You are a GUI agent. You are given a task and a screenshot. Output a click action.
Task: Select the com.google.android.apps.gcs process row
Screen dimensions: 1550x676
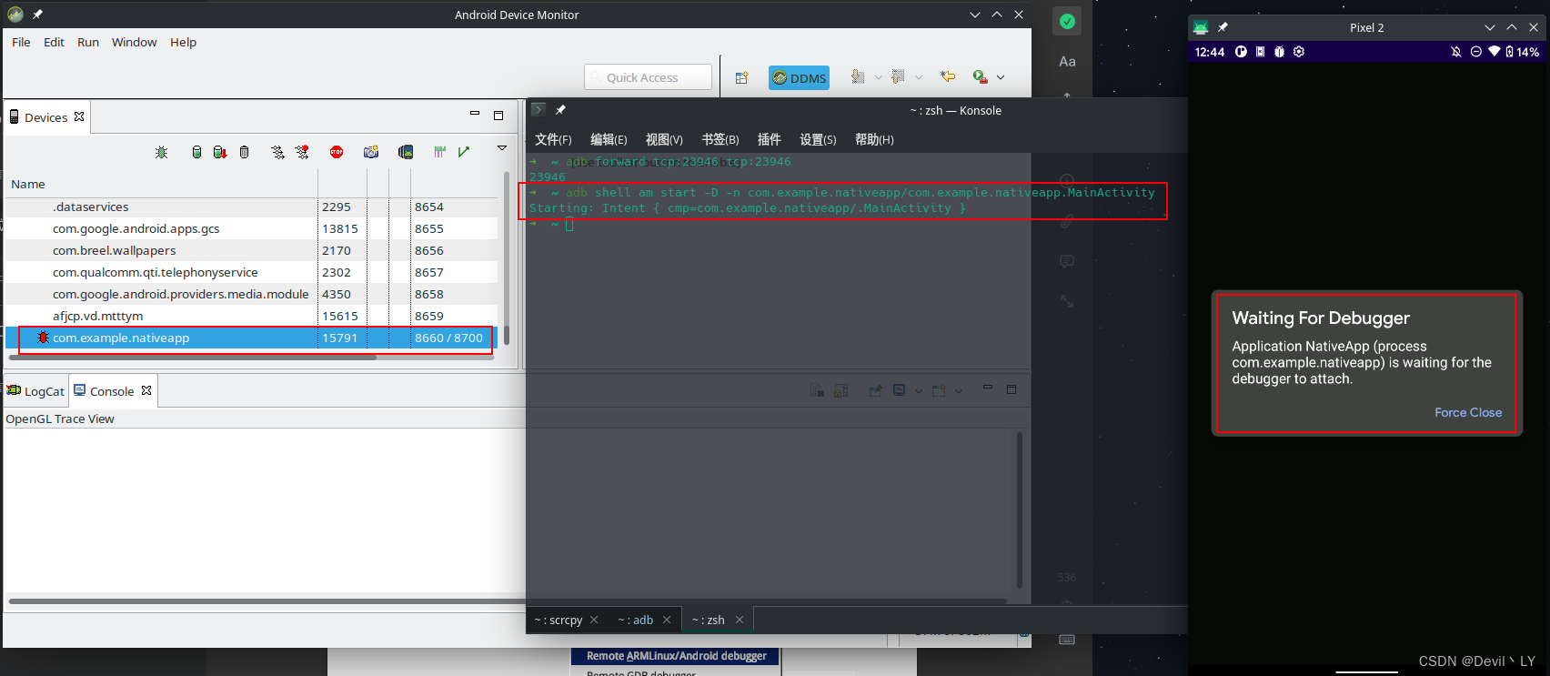(x=251, y=228)
